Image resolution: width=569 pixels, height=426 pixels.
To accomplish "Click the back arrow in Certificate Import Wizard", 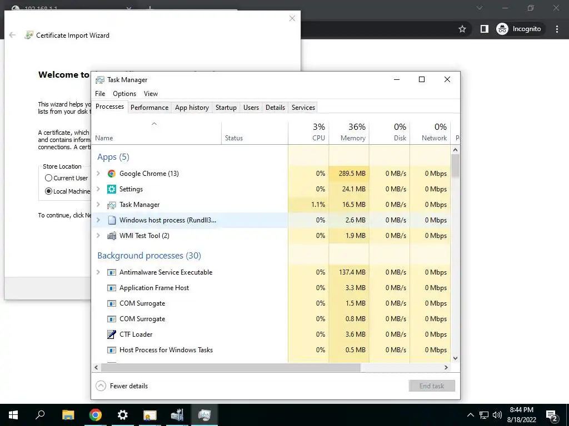I will click(12, 35).
